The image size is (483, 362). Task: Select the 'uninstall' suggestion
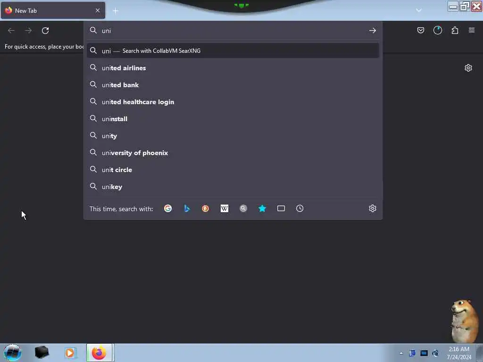pos(233,119)
